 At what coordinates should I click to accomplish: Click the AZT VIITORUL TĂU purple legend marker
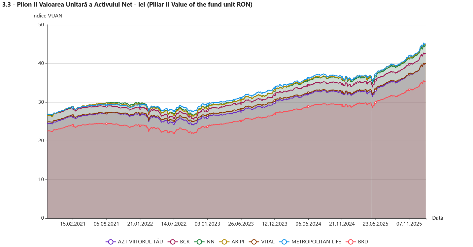click(111, 242)
